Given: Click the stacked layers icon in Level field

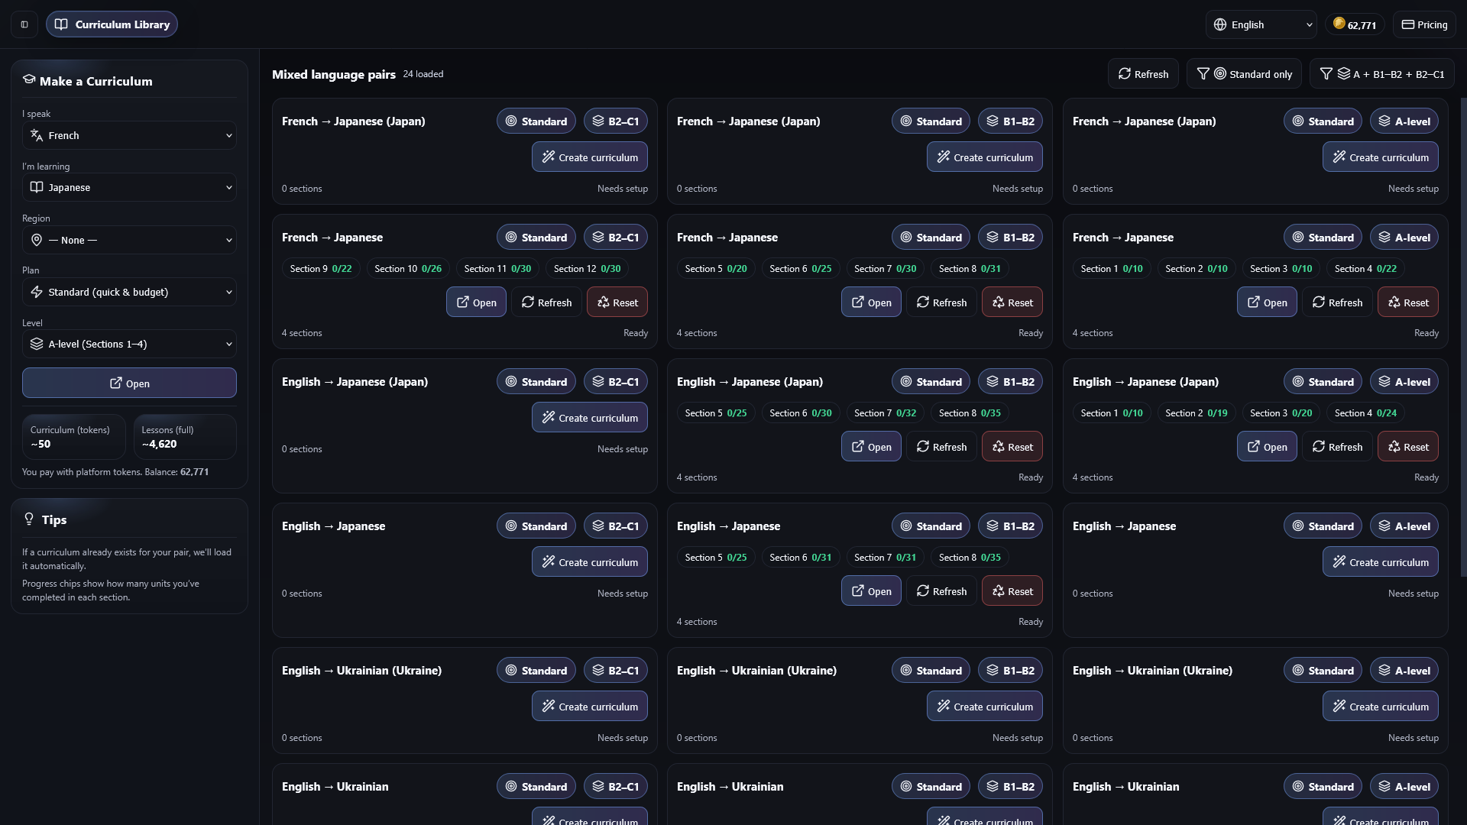Looking at the screenshot, I should (x=36, y=344).
